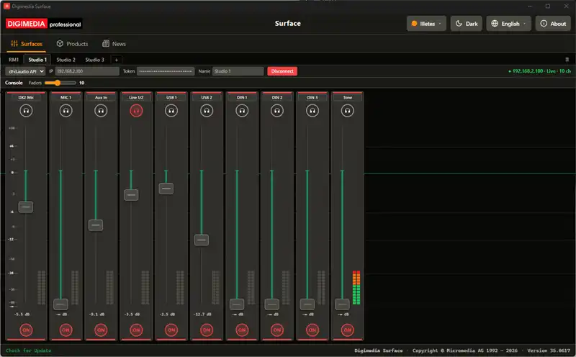Click the red Disconnect button
Image resolution: width=576 pixels, height=357 pixels.
point(282,71)
